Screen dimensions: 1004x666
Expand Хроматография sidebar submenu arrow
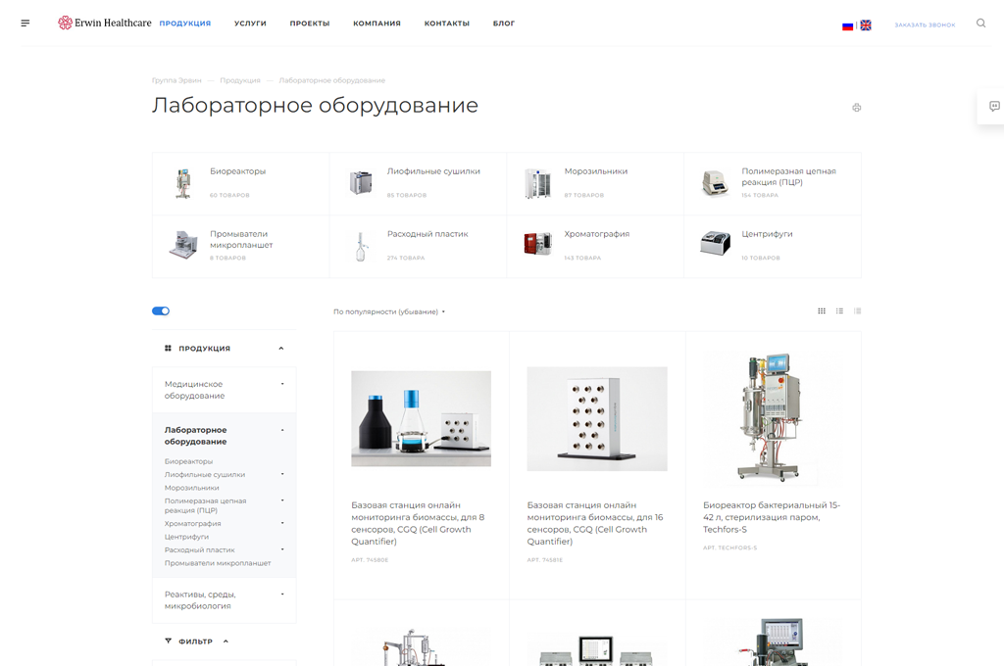tap(282, 523)
